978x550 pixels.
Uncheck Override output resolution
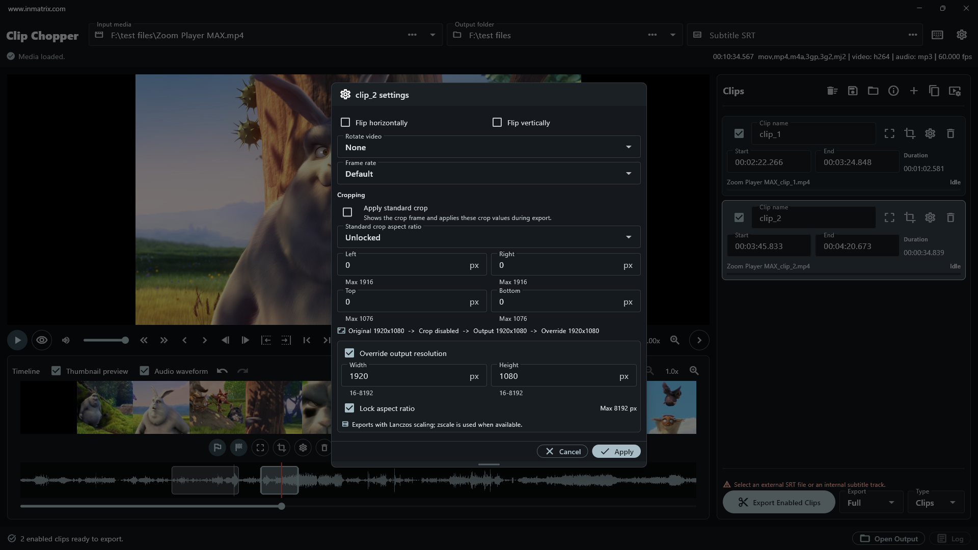[x=349, y=353]
